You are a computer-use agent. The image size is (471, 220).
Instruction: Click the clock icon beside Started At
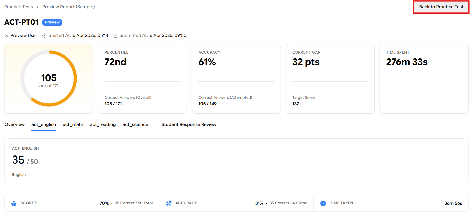(x=44, y=36)
